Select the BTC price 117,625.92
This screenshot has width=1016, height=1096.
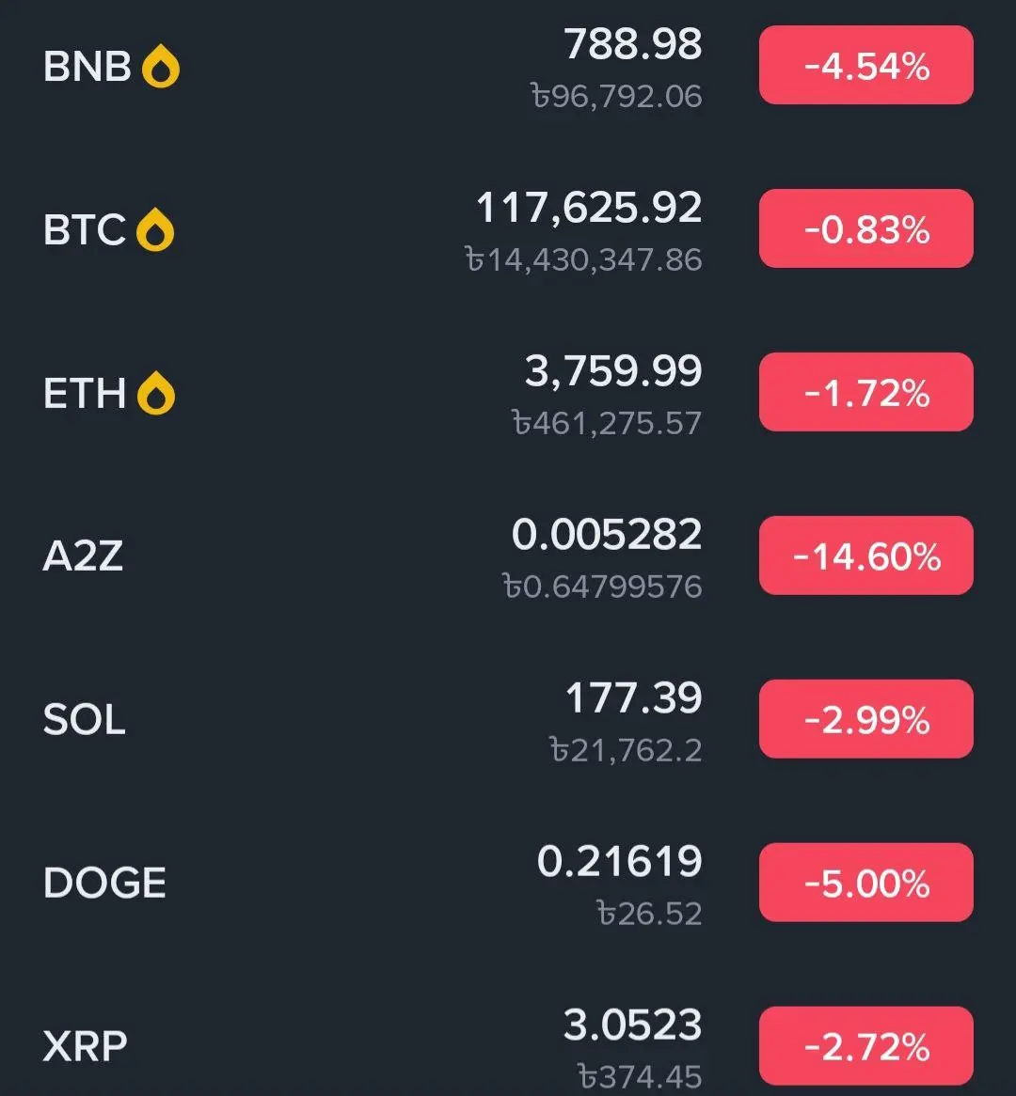click(589, 209)
